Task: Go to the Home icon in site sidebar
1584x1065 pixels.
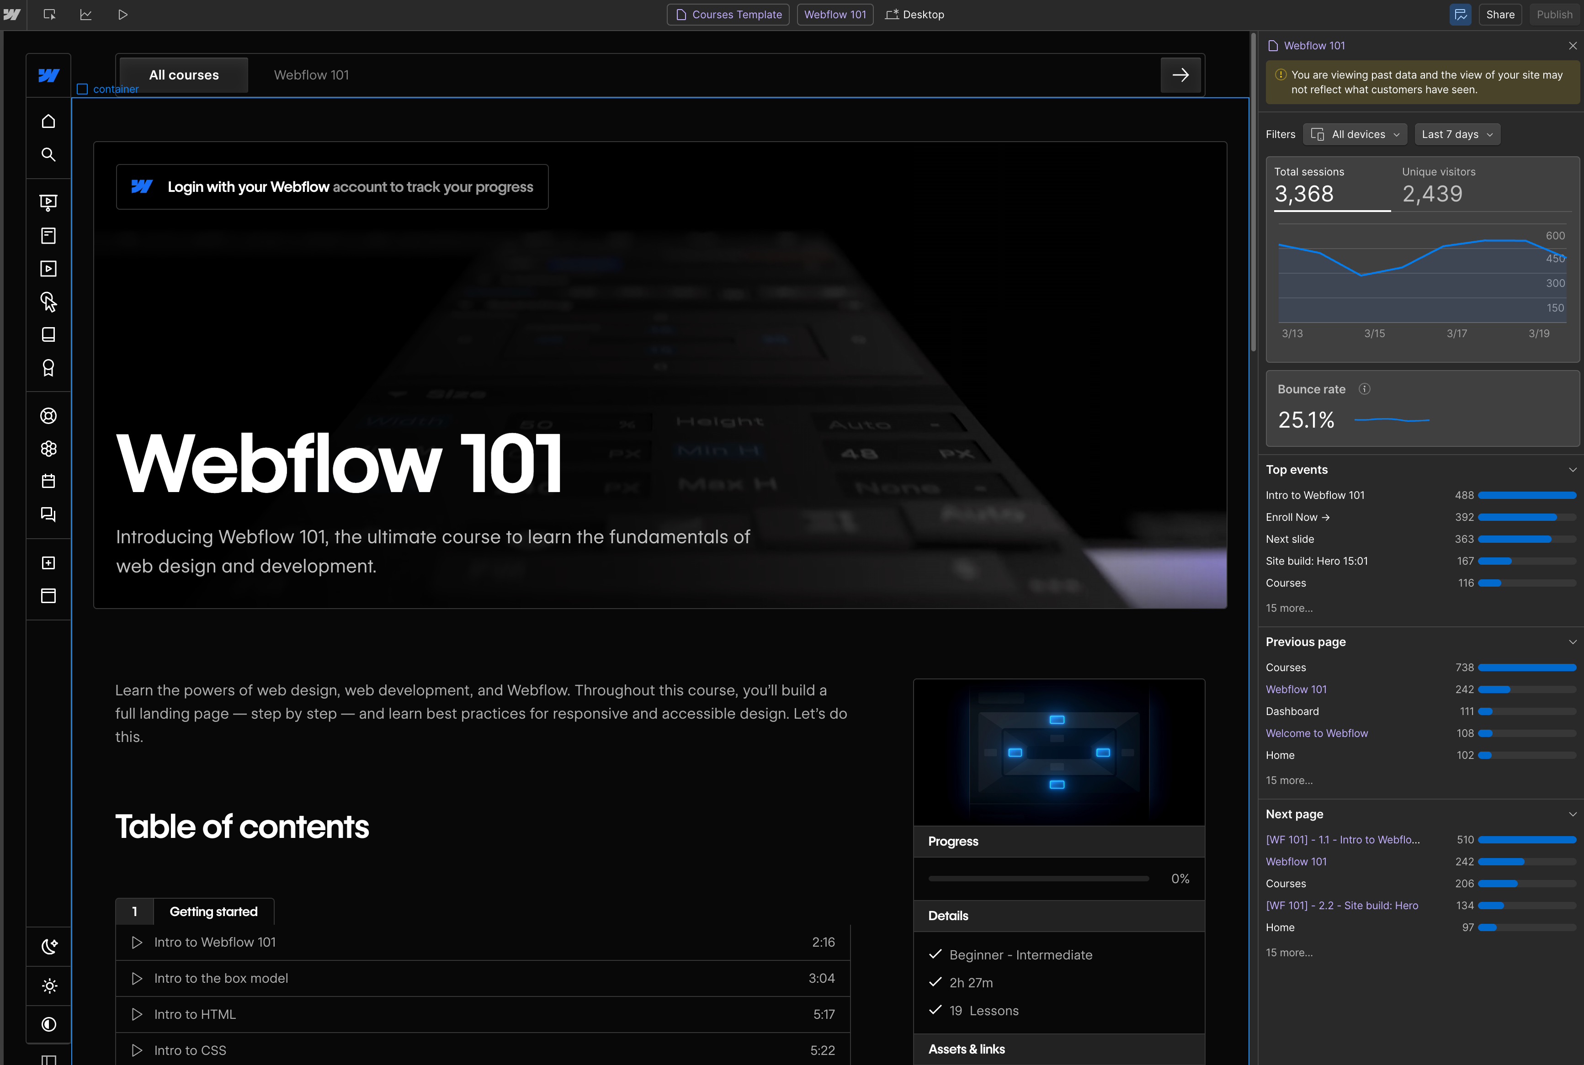Action: tap(48, 121)
